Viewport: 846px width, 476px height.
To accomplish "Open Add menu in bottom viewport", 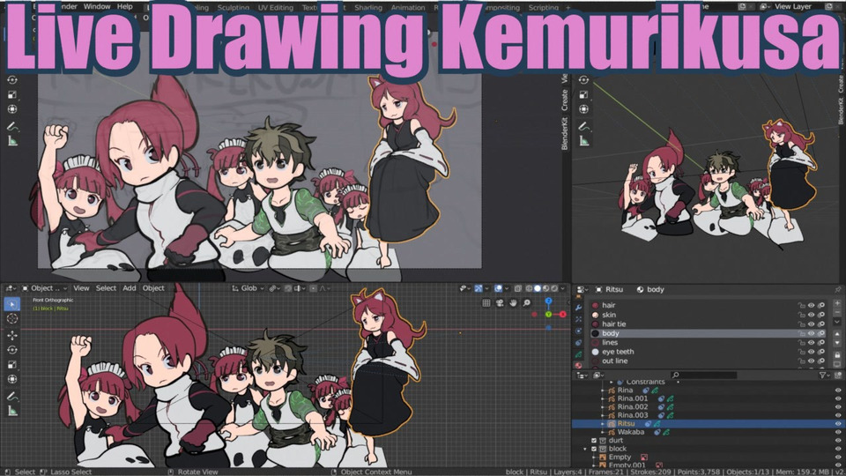I will pos(129,288).
